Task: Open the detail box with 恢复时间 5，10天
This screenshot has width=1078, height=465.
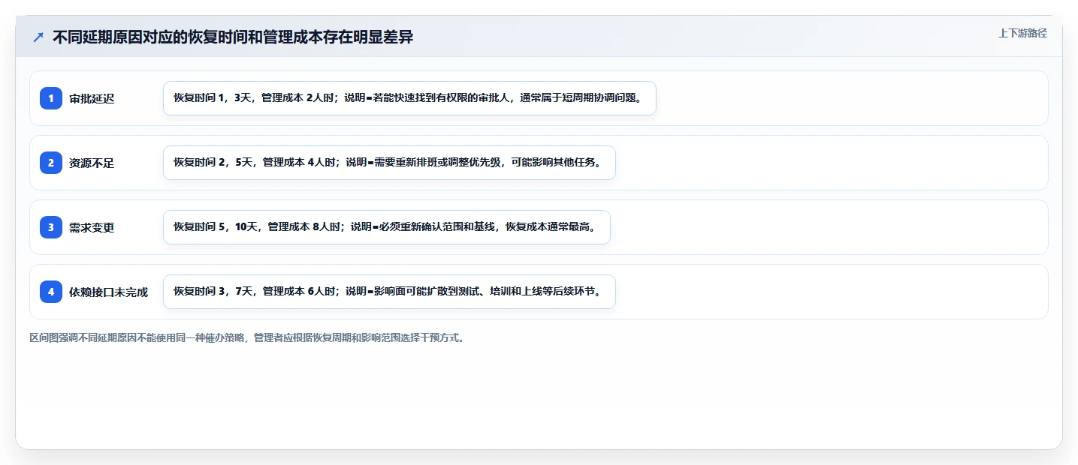Action: coord(387,227)
